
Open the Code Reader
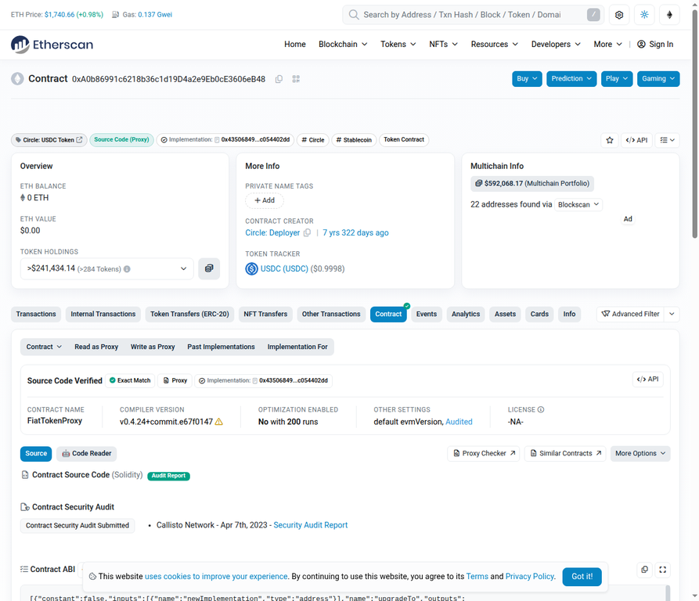click(x=86, y=454)
